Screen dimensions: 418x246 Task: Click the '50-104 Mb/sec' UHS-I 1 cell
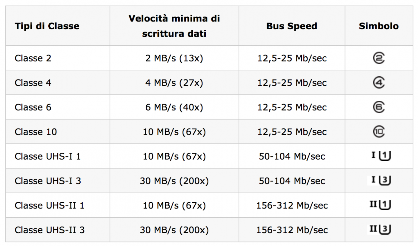(292, 156)
